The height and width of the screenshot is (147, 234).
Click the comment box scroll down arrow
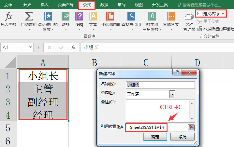(x=192, y=119)
